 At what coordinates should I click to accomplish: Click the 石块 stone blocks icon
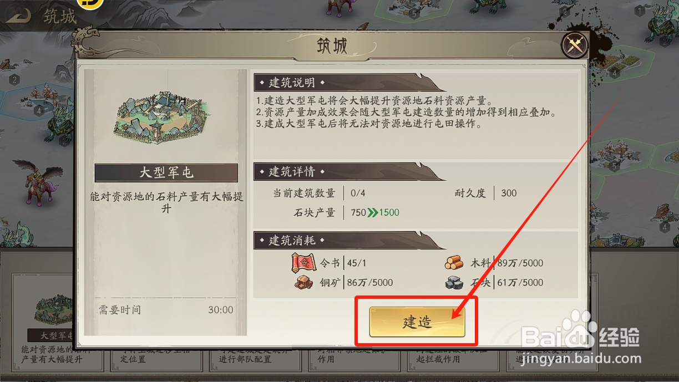[454, 283]
